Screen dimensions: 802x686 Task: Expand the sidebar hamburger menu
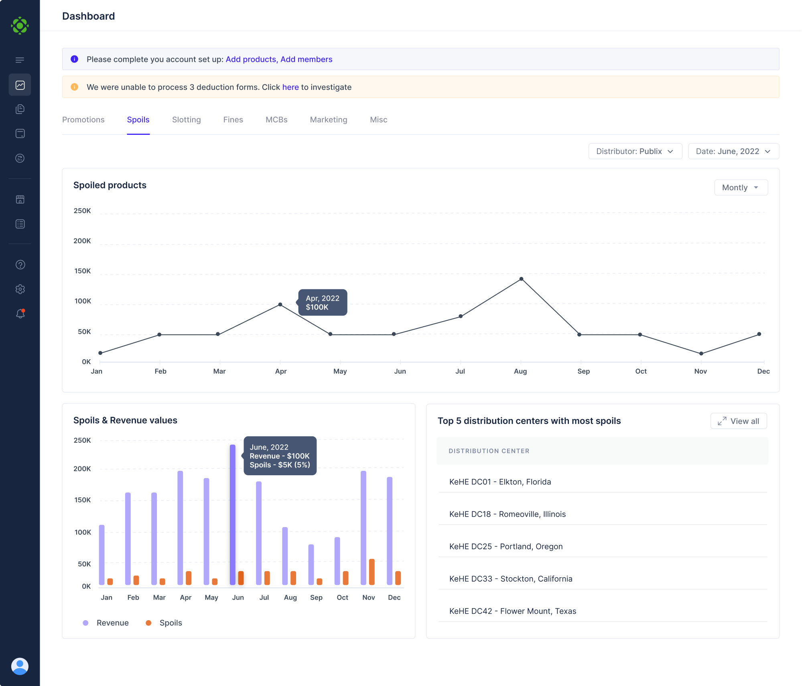(x=20, y=60)
